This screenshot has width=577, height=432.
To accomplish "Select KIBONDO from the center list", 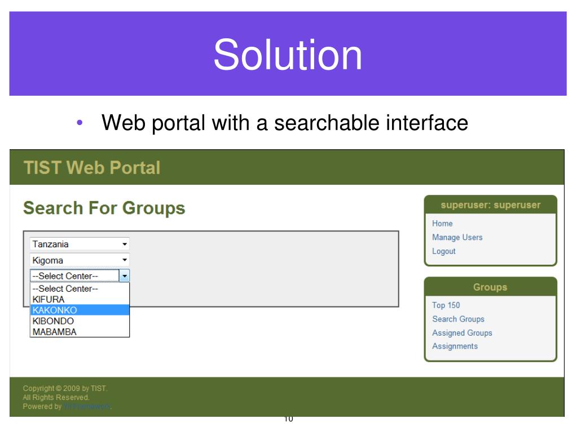I will click(80, 320).
